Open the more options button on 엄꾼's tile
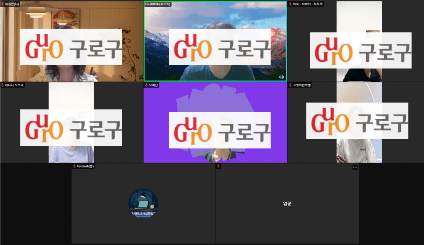Image resolution: width=424 pixels, height=245 pixels. (355, 167)
